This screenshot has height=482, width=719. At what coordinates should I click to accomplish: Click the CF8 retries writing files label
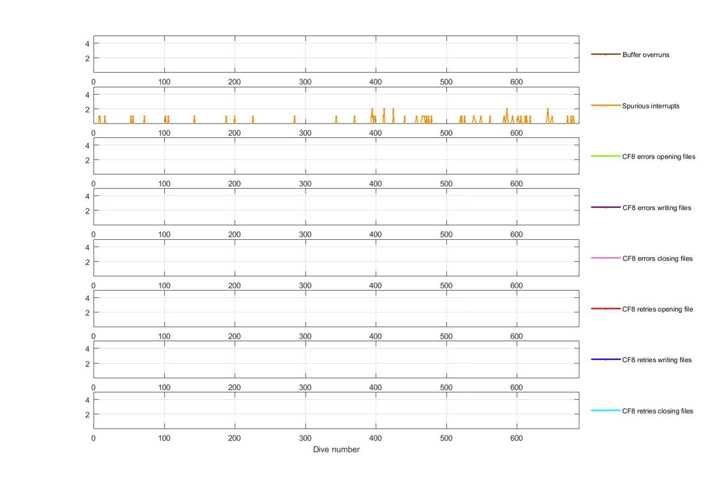[657, 360]
